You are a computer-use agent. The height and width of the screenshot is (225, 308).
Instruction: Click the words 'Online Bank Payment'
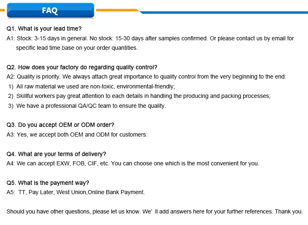point(116,192)
